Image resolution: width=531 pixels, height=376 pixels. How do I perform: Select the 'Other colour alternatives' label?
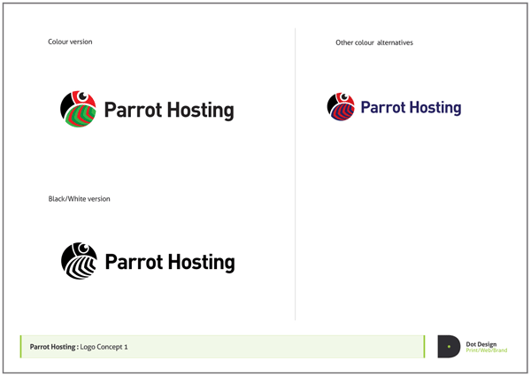pos(374,42)
